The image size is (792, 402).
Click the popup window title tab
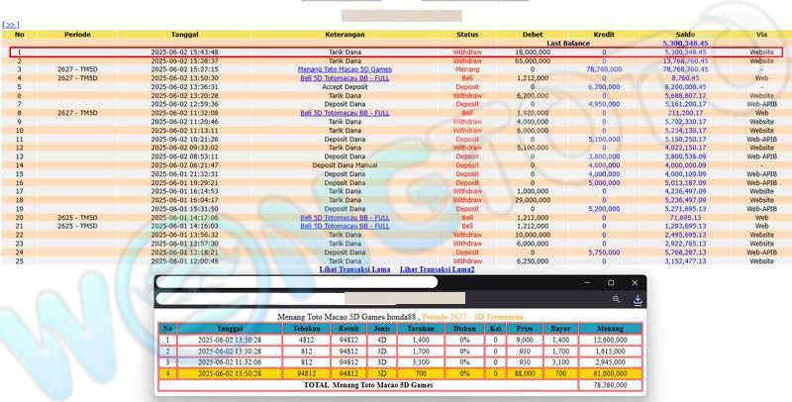point(297,283)
